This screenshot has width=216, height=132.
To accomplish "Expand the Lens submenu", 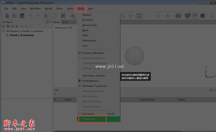I will 98,46.
